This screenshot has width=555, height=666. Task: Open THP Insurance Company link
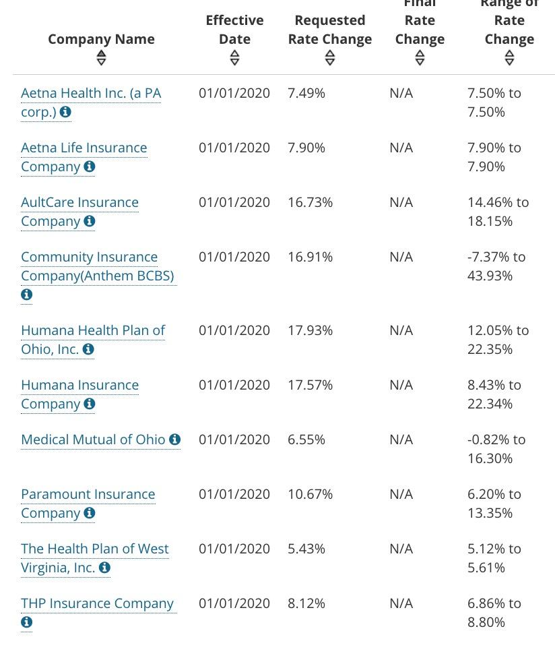pos(97,603)
